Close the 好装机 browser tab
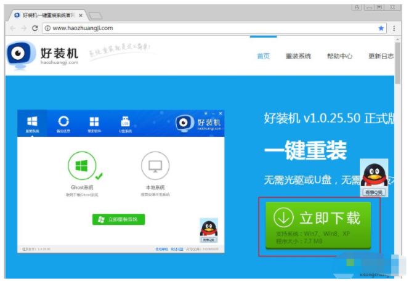 [81, 15]
